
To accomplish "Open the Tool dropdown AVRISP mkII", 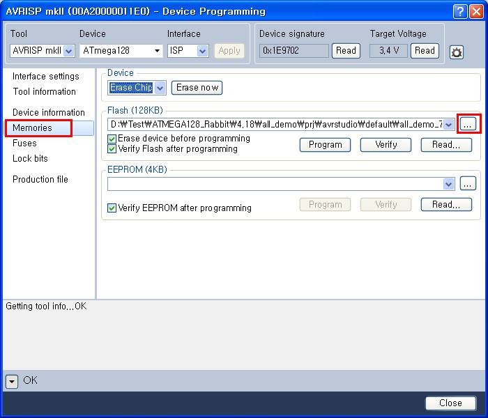I will 69,51.
